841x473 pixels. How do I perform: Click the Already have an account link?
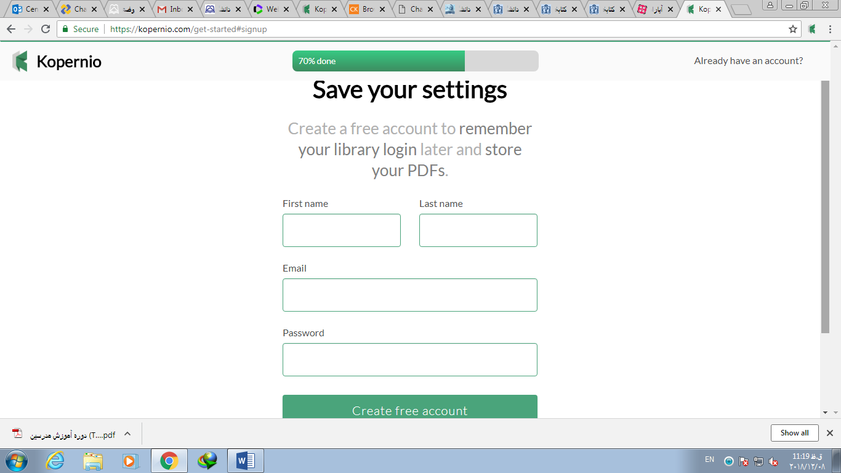pos(748,61)
